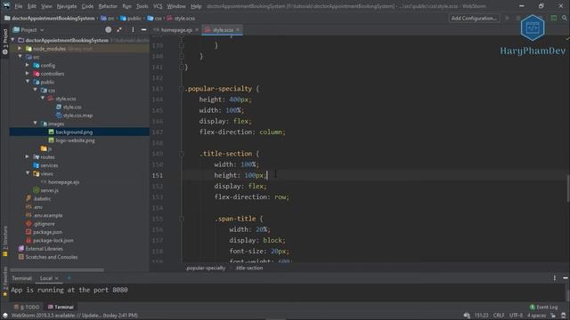The height and width of the screenshot is (320, 570).
Task: Select the .gitignore file
Action: click(x=44, y=224)
